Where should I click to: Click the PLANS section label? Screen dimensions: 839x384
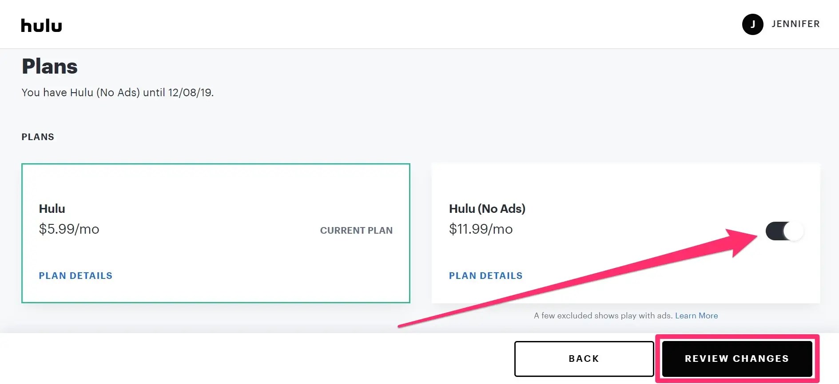[38, 137]
